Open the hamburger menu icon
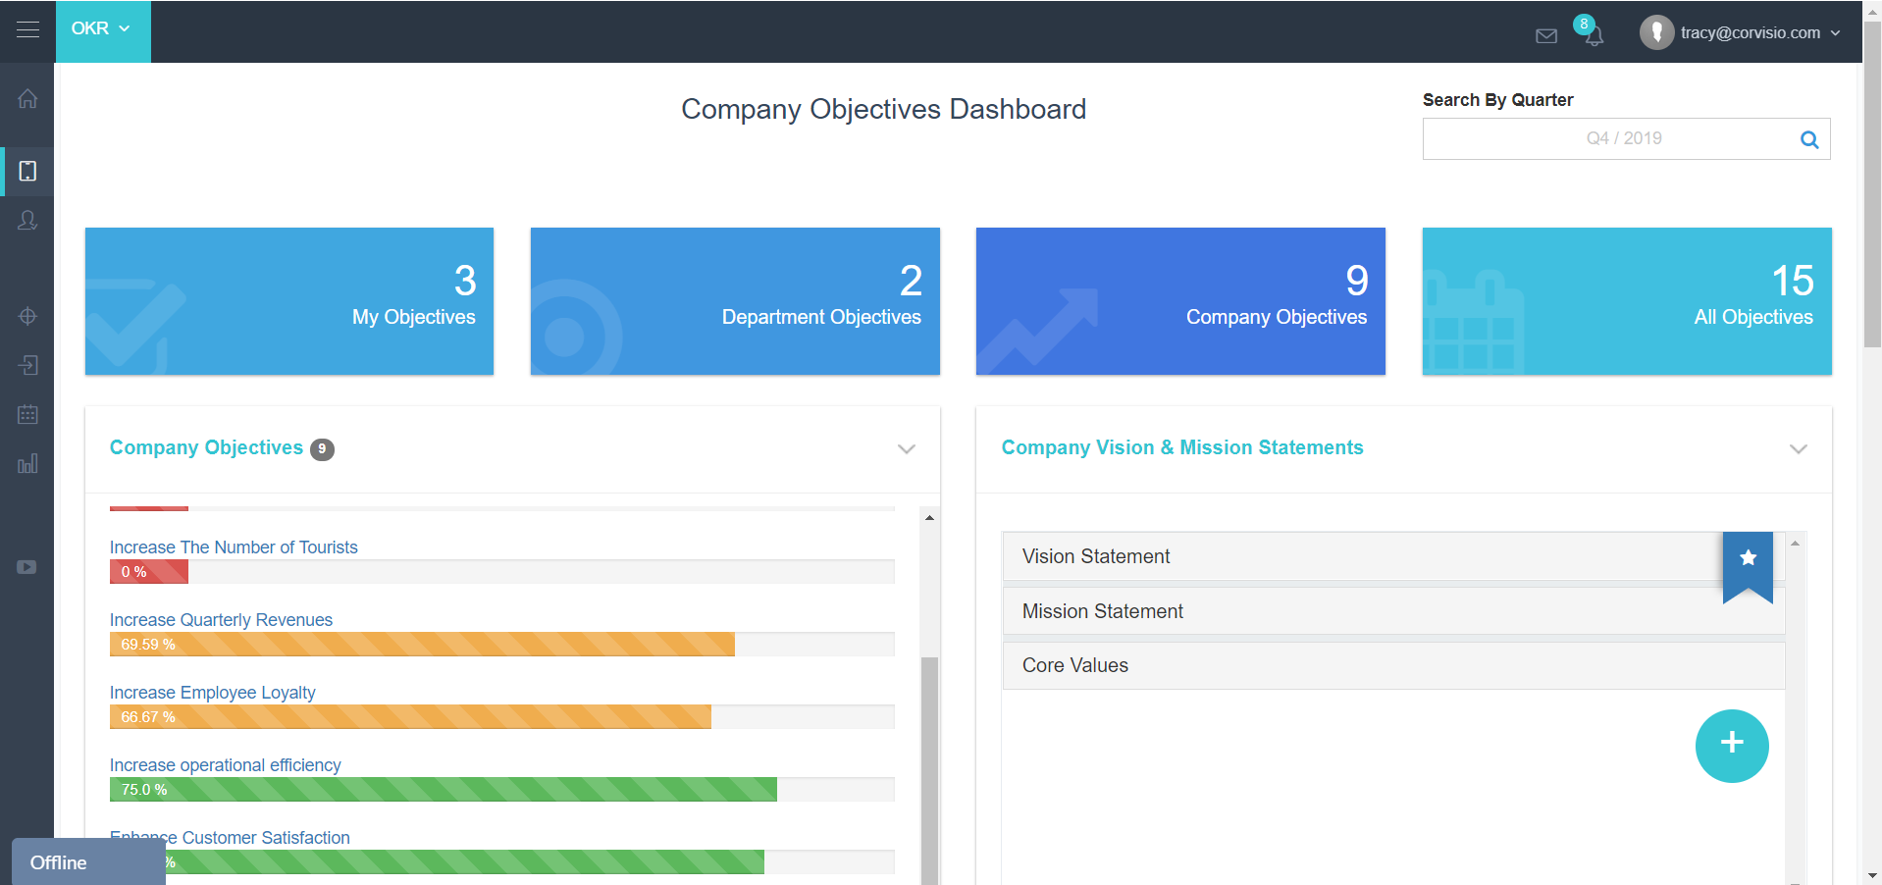This screenshot has height=885, width=1882. click(x=27, y=29)
